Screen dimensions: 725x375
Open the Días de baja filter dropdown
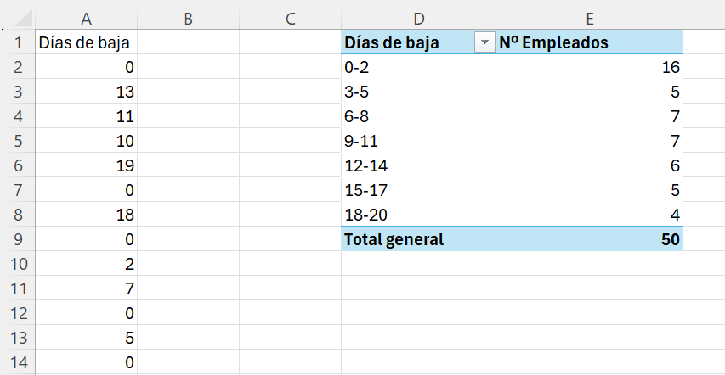[484, 43]
